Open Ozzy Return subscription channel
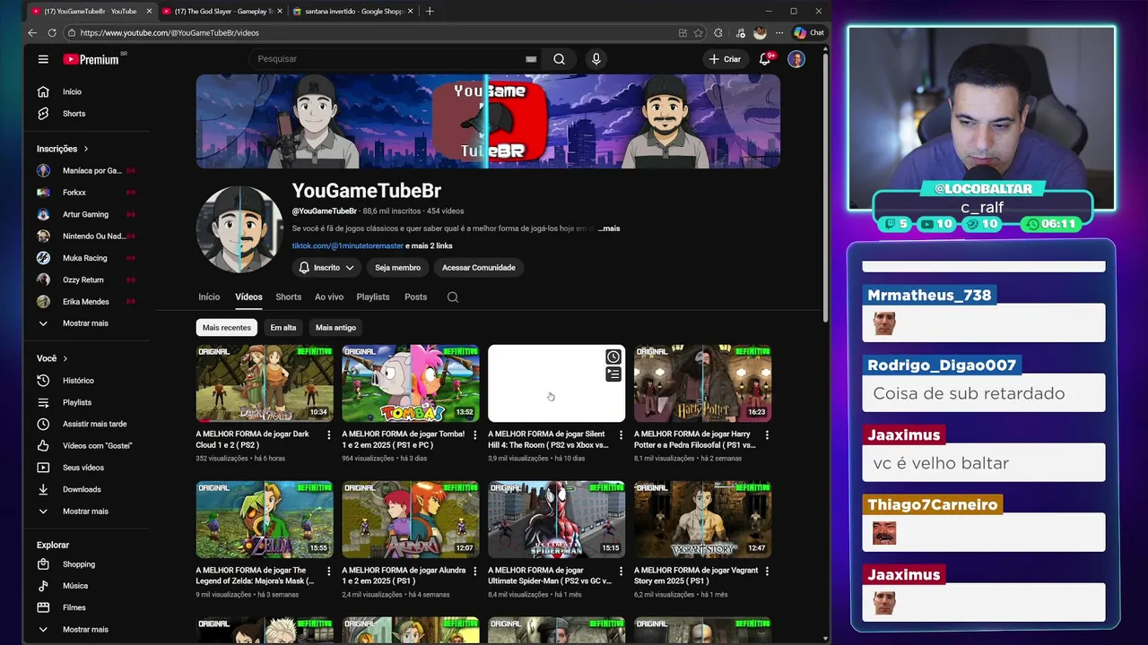The image size is (1148, 645). 85,279
